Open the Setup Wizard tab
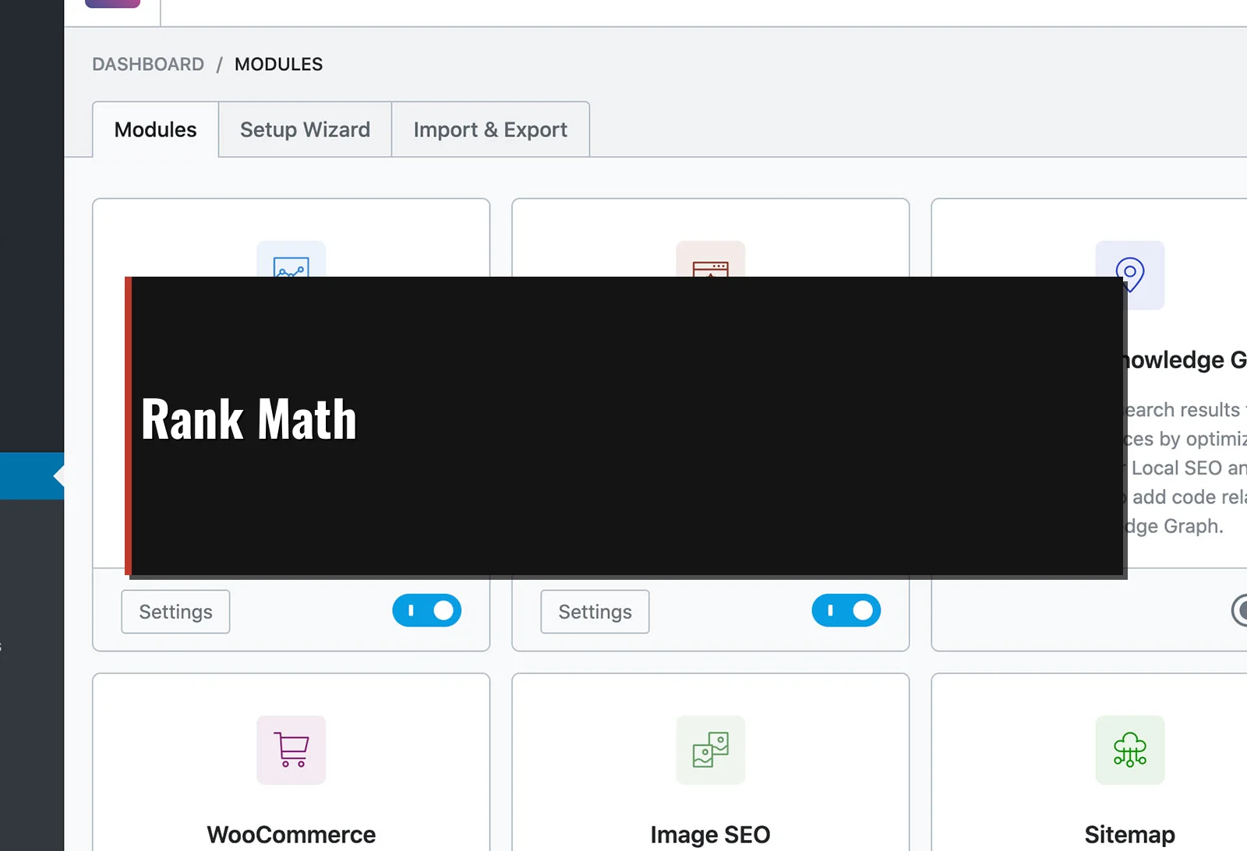The width and height of the screenshot is (1247, 851). (x=305, y=129)
